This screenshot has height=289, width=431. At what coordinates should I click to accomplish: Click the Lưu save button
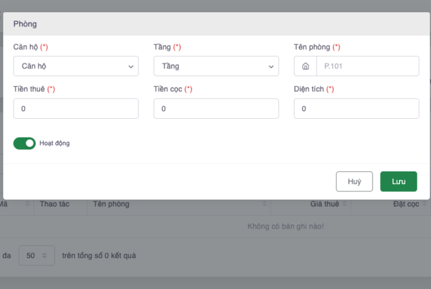coord(398,182)
